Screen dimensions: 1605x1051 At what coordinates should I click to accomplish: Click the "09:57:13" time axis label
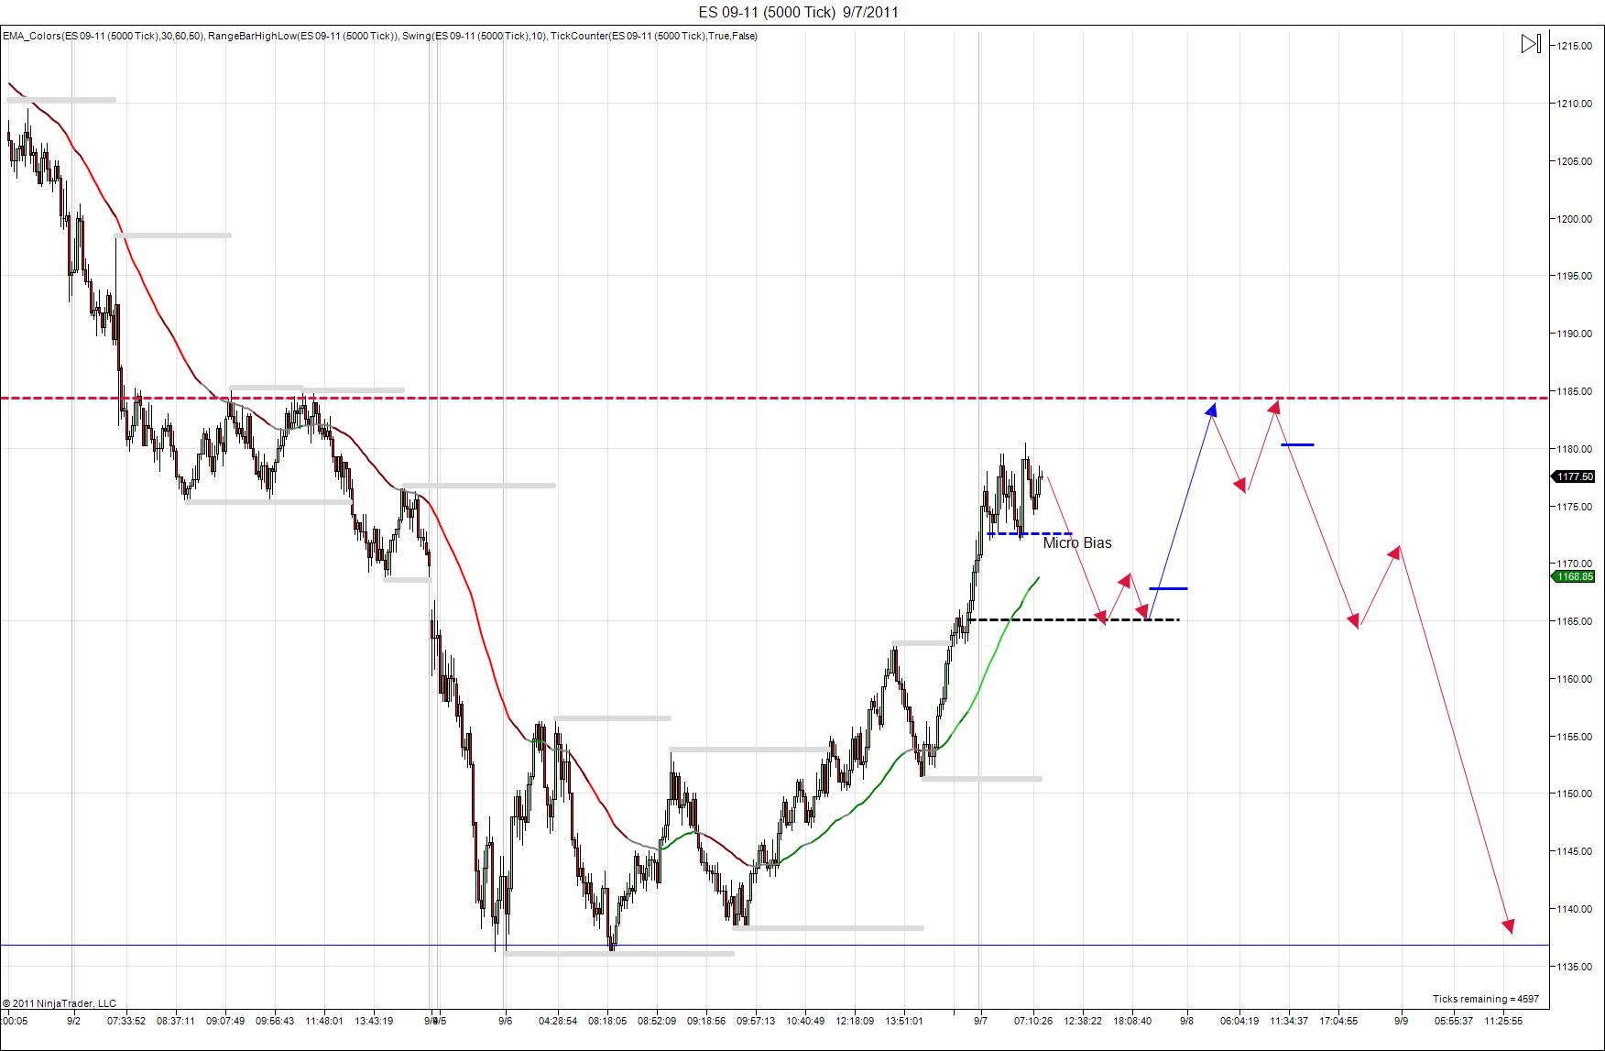[756, 1021]
